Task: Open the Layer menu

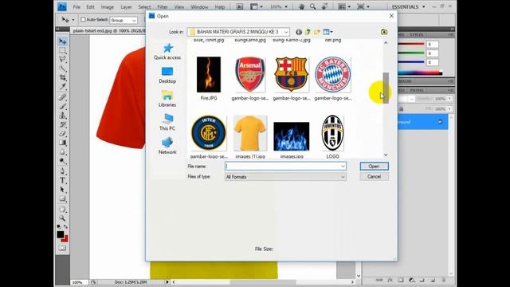Action: (126, 7)
